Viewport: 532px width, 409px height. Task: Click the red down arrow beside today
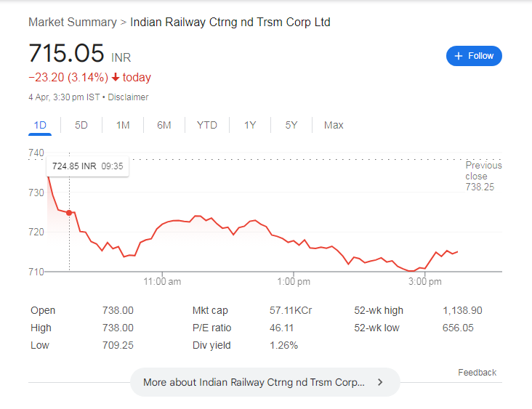point(116,77)
